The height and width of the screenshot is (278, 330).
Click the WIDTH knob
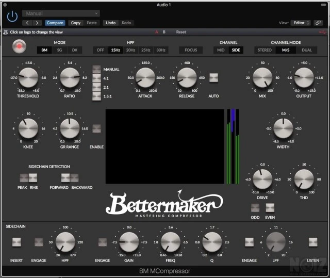(283, 128)
